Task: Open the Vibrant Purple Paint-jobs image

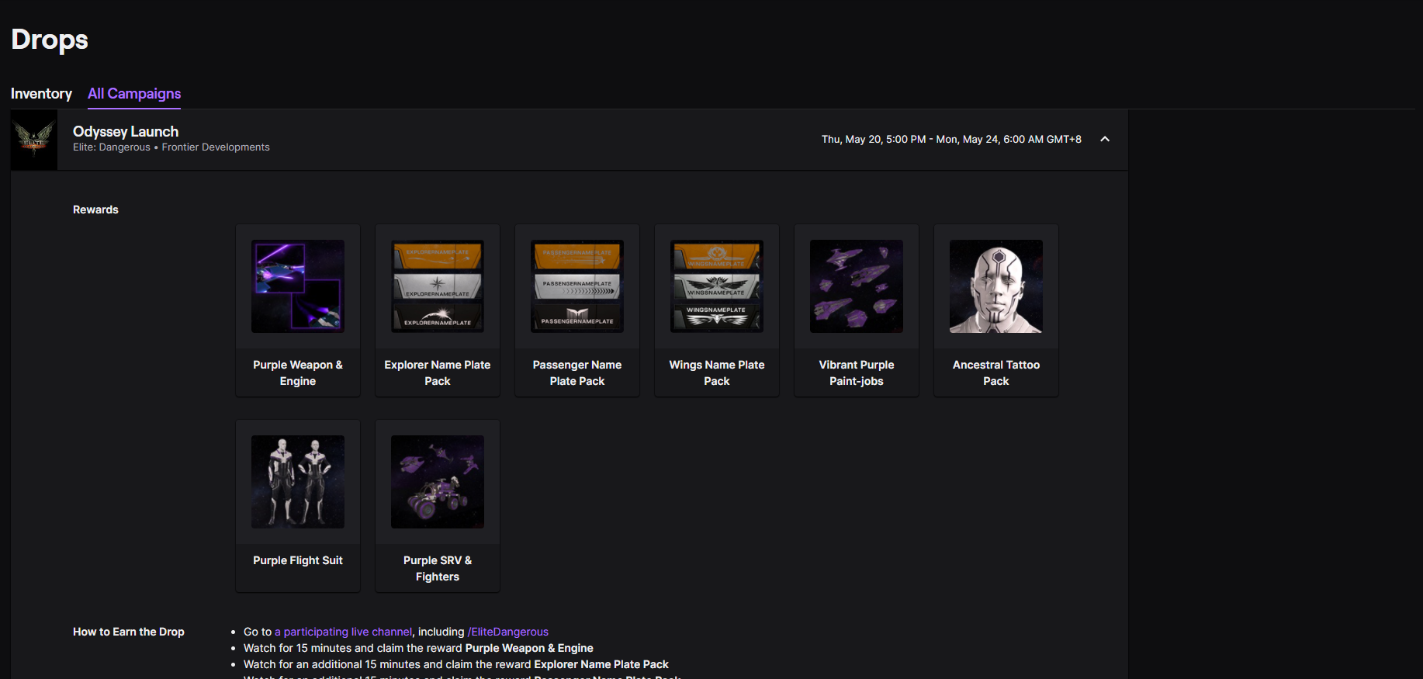Action: pos(857,286)
